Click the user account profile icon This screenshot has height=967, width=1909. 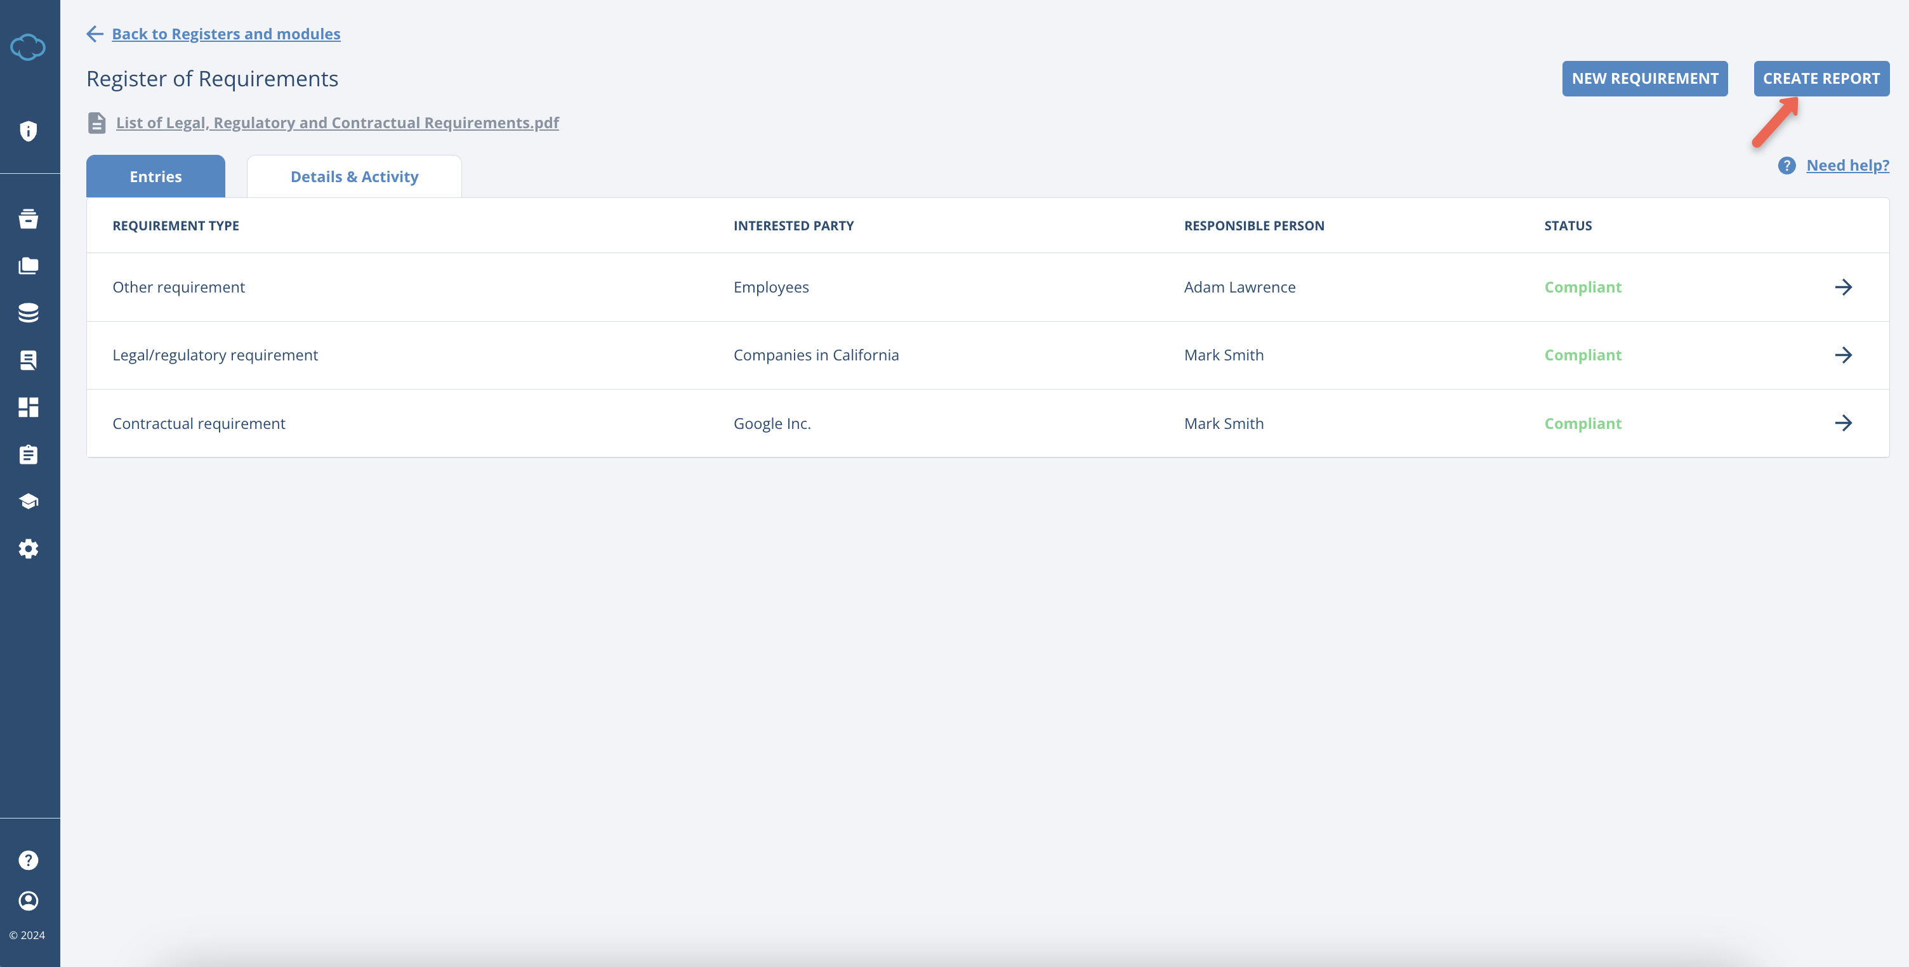28,900
